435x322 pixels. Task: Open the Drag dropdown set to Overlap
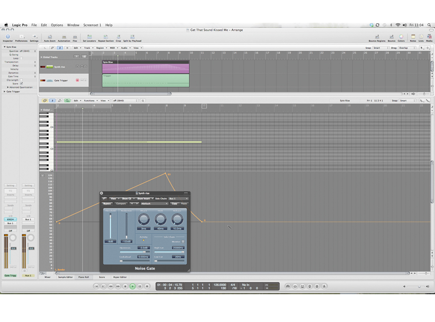(x=407, y=48)
